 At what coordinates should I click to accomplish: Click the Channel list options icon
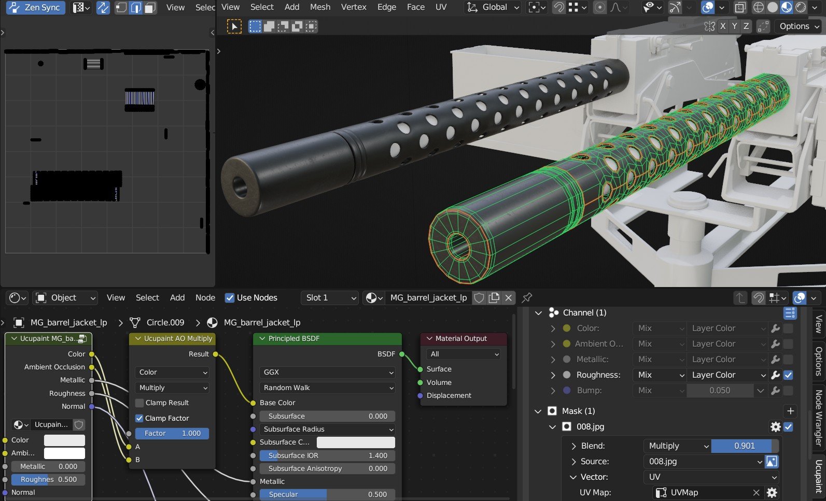(790, 313)
